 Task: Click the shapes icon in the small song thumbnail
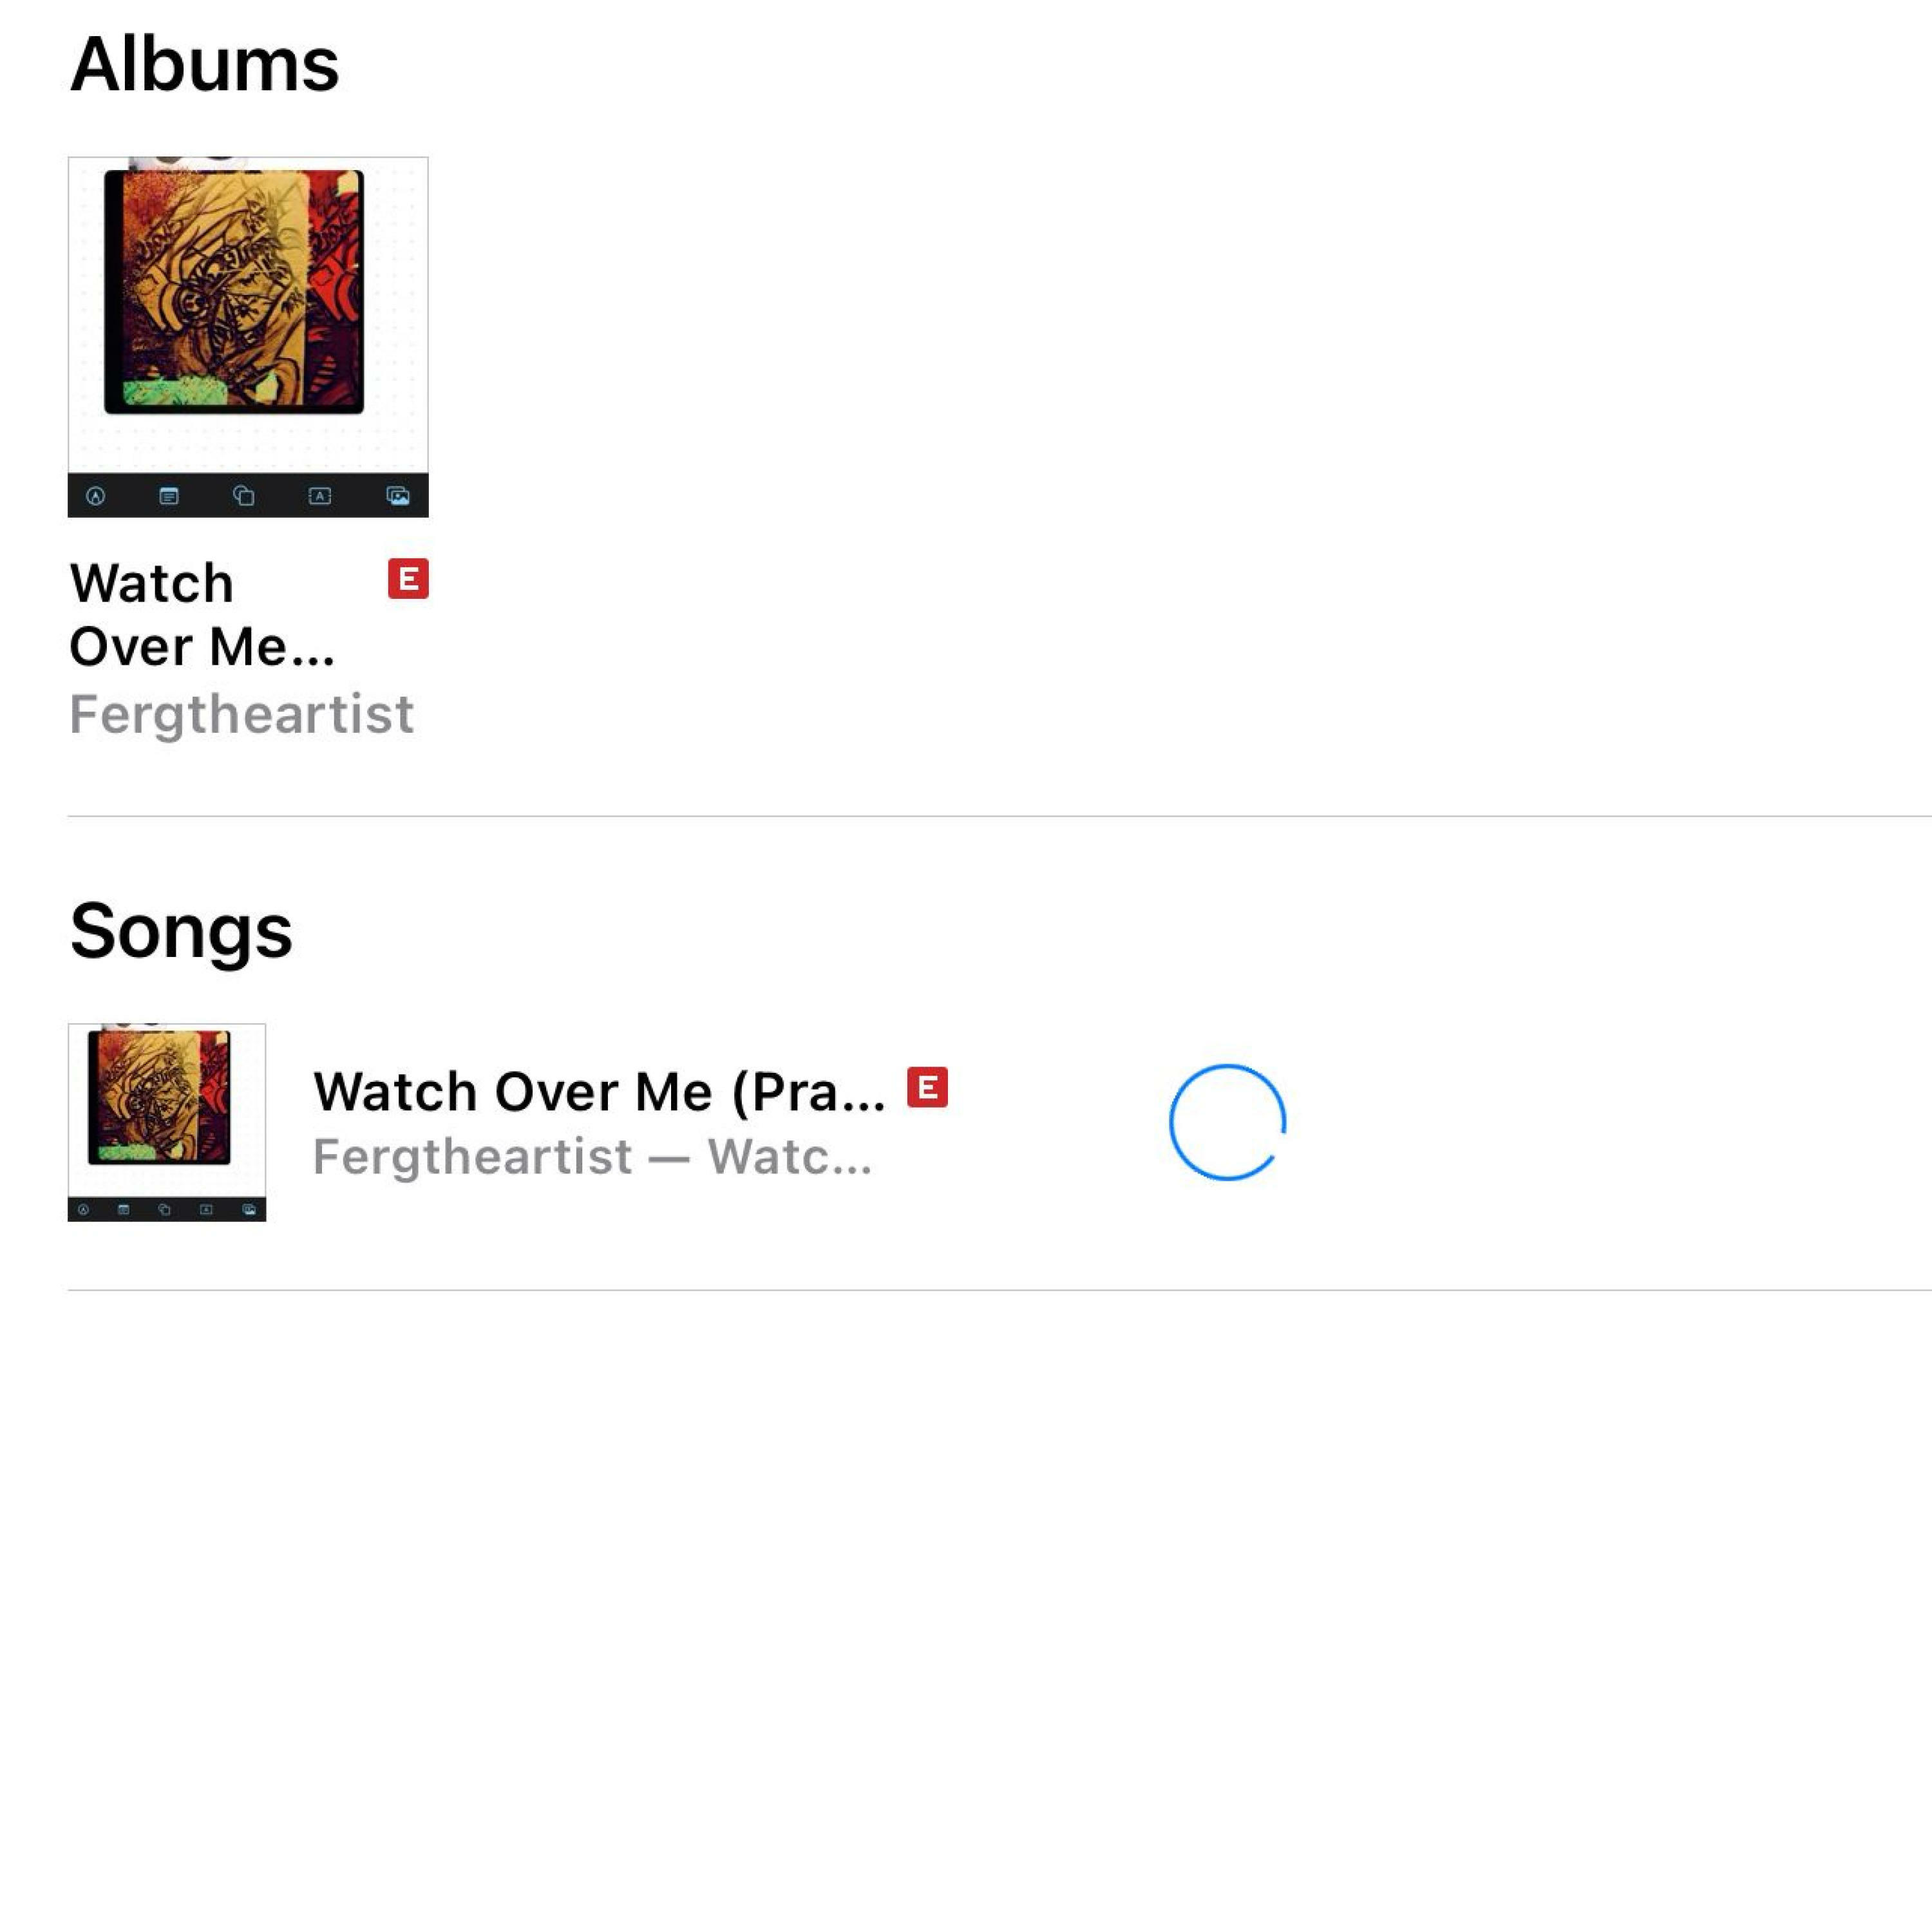tap(165, 1210)
